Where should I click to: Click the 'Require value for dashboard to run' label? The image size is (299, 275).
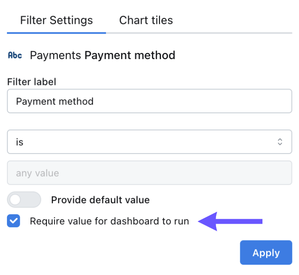coord(109,221)
